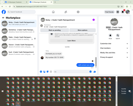Choose a GIF icon in composer

click(51, 72)
